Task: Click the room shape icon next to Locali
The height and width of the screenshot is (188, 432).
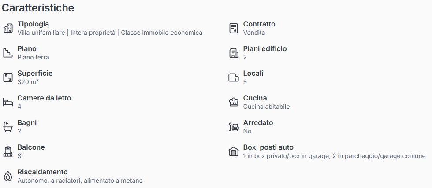Action: (234, 77)
